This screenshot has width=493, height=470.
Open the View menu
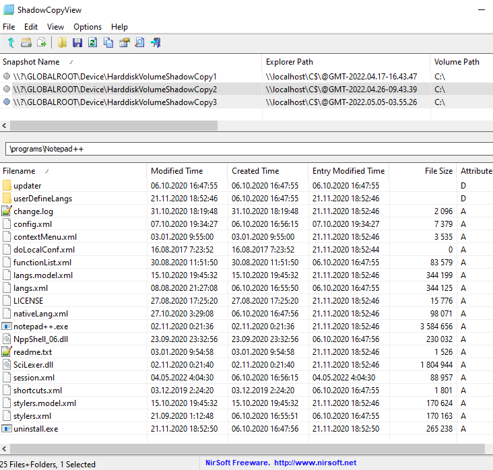pyautogui.click(x=55, y=27)
